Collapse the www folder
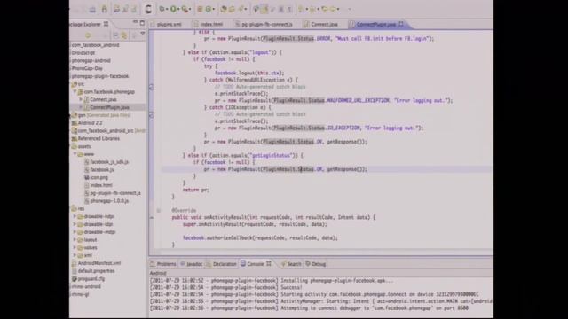The image size is (568, 319). pos(75,154)
